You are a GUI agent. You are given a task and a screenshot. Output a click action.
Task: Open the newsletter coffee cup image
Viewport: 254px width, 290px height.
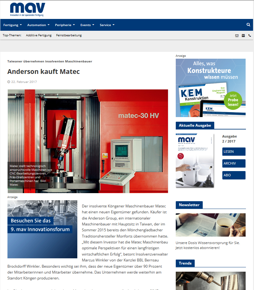click(211, 225)
